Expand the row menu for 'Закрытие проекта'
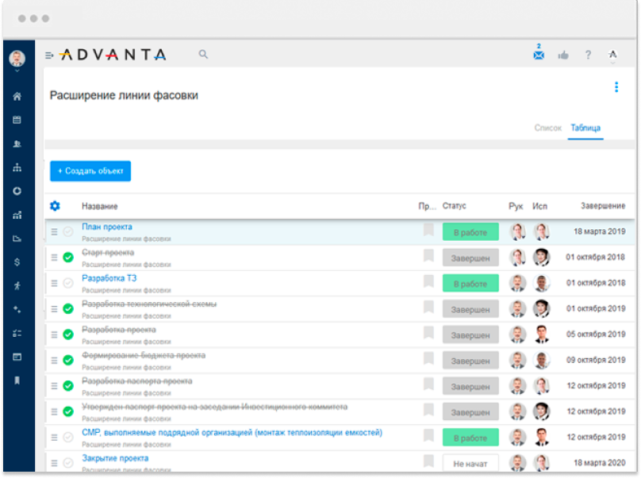This screenshot has width=641, height=478. pyautogui.click(x=55, y=463)
